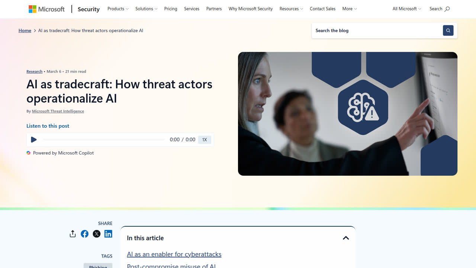Share the post on X

click(x=97, y=234)
